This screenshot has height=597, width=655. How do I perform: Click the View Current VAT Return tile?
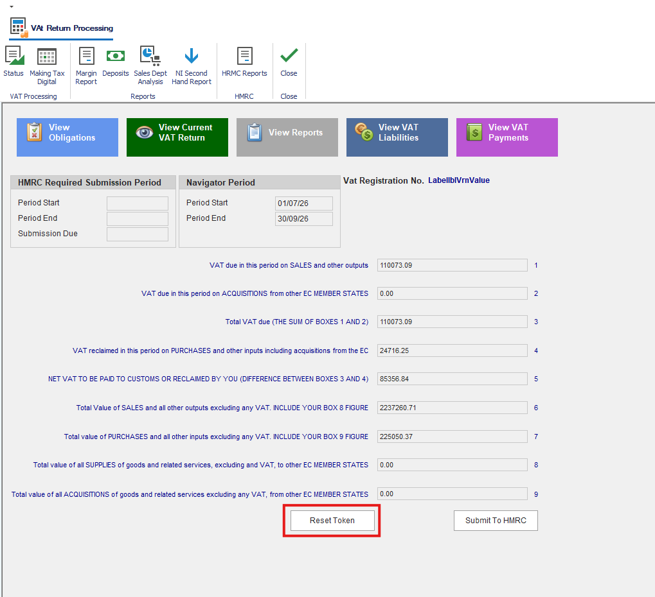[x=177, y=137]
